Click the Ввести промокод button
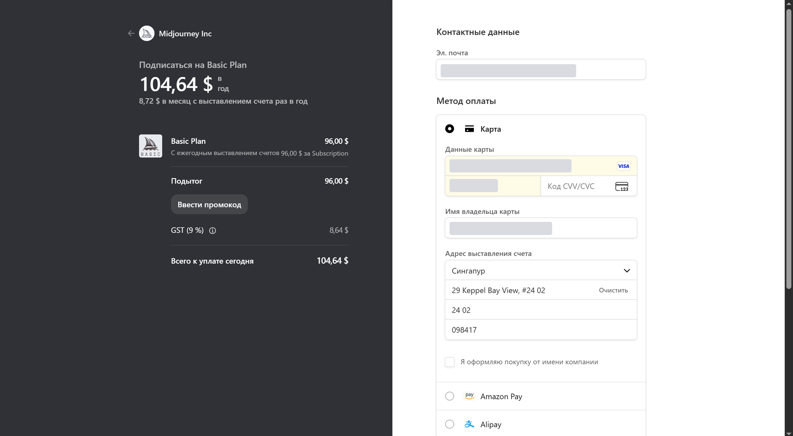793x436 pixels. pos(209,204)
